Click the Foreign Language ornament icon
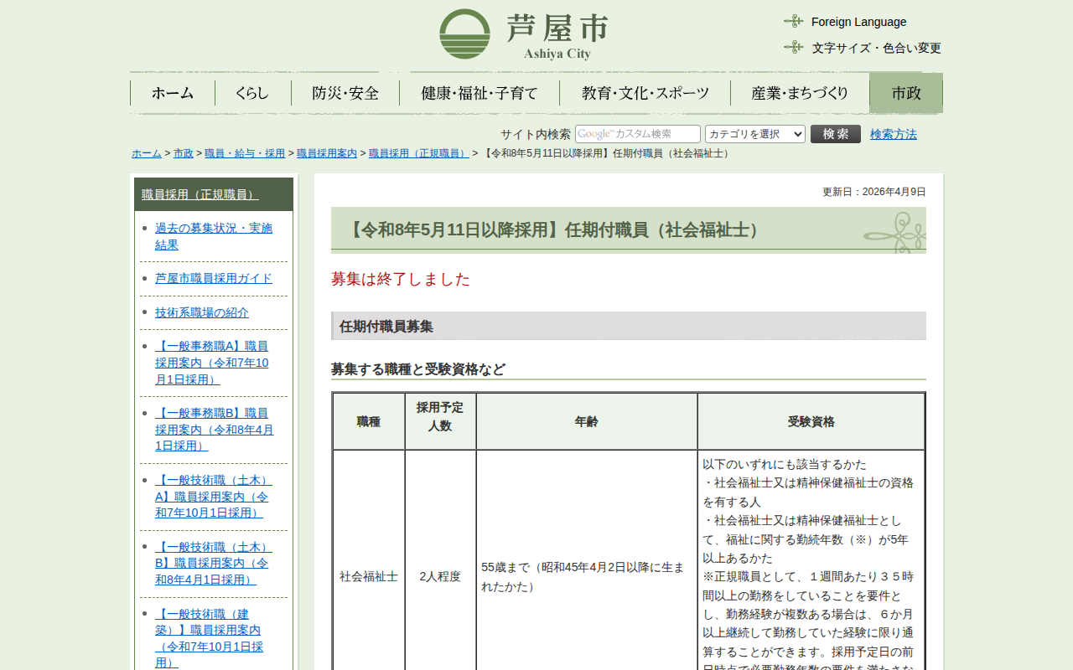The width and height of the screenshot is (1073, 670). point(793,22)
